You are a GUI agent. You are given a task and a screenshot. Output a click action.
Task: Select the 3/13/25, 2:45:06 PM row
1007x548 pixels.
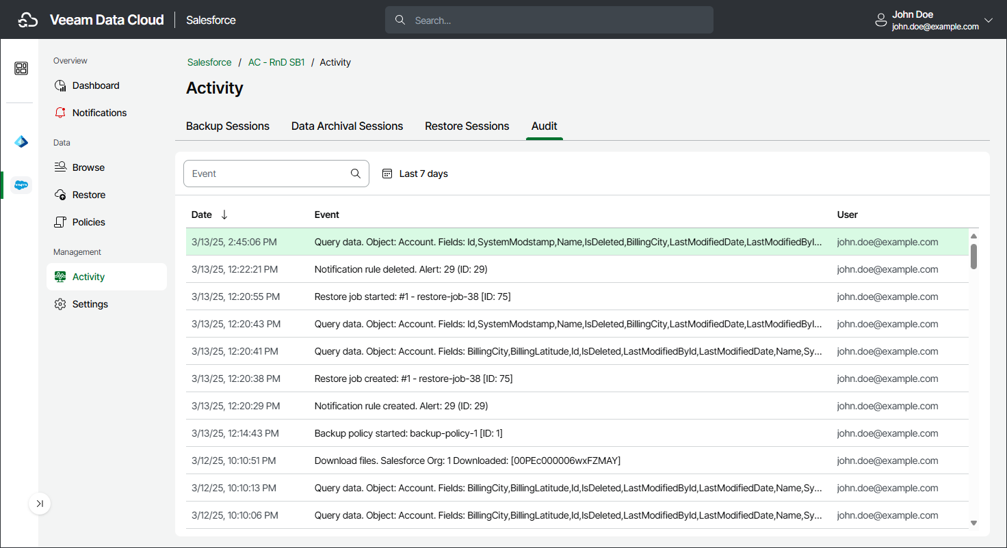[x=577, y=242]
